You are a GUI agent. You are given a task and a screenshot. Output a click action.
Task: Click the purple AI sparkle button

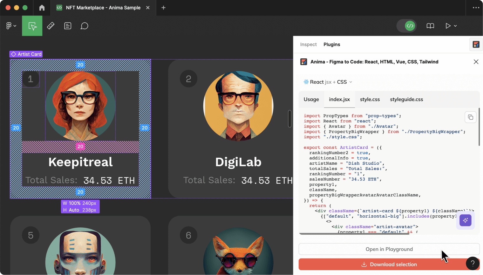tap(465, 220)
